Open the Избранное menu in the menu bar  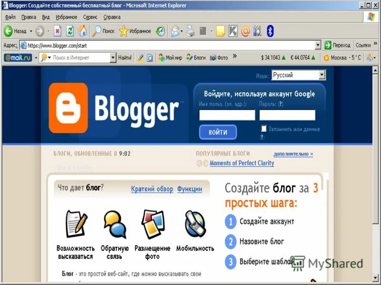pyautogui.click(x=66, y=17)
